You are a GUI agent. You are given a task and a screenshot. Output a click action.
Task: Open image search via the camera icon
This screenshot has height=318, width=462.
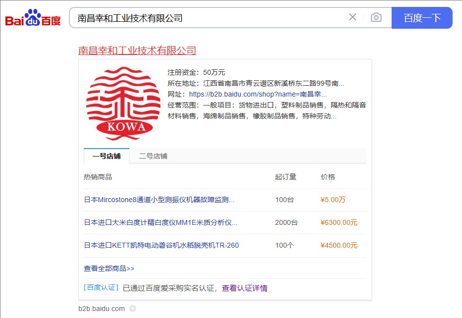click(376, 17)
